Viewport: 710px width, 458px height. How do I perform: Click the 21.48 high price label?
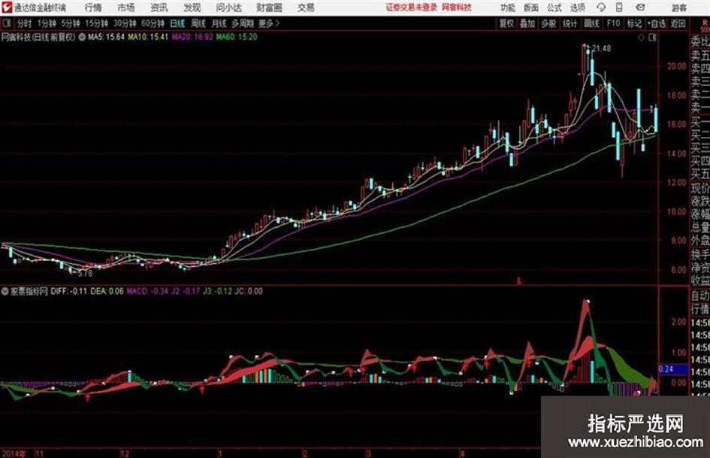tap(601, 49)
